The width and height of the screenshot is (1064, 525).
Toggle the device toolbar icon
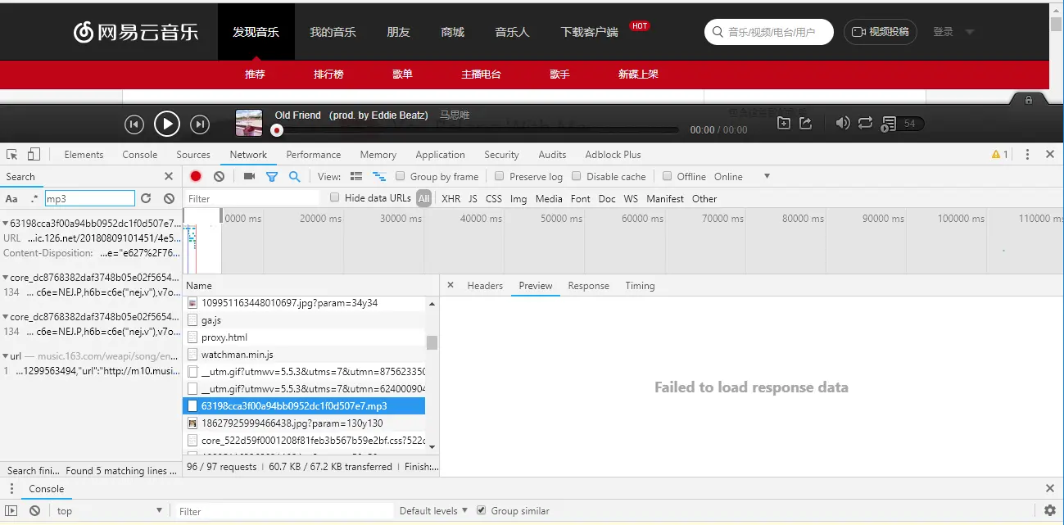pos(34,154)
